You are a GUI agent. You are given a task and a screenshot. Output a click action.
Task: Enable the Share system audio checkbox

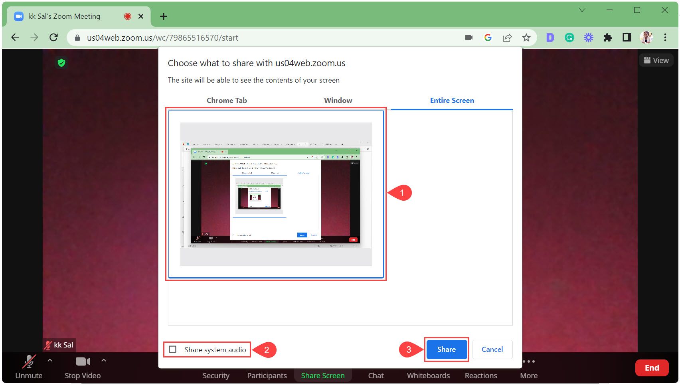pyautogui.click(x=172, y=349)
